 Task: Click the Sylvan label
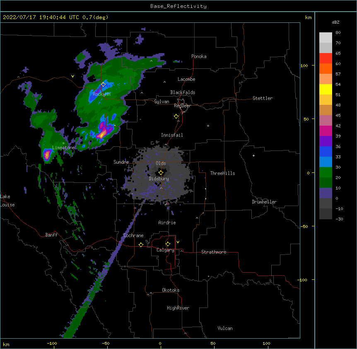(x=162, y=102)
